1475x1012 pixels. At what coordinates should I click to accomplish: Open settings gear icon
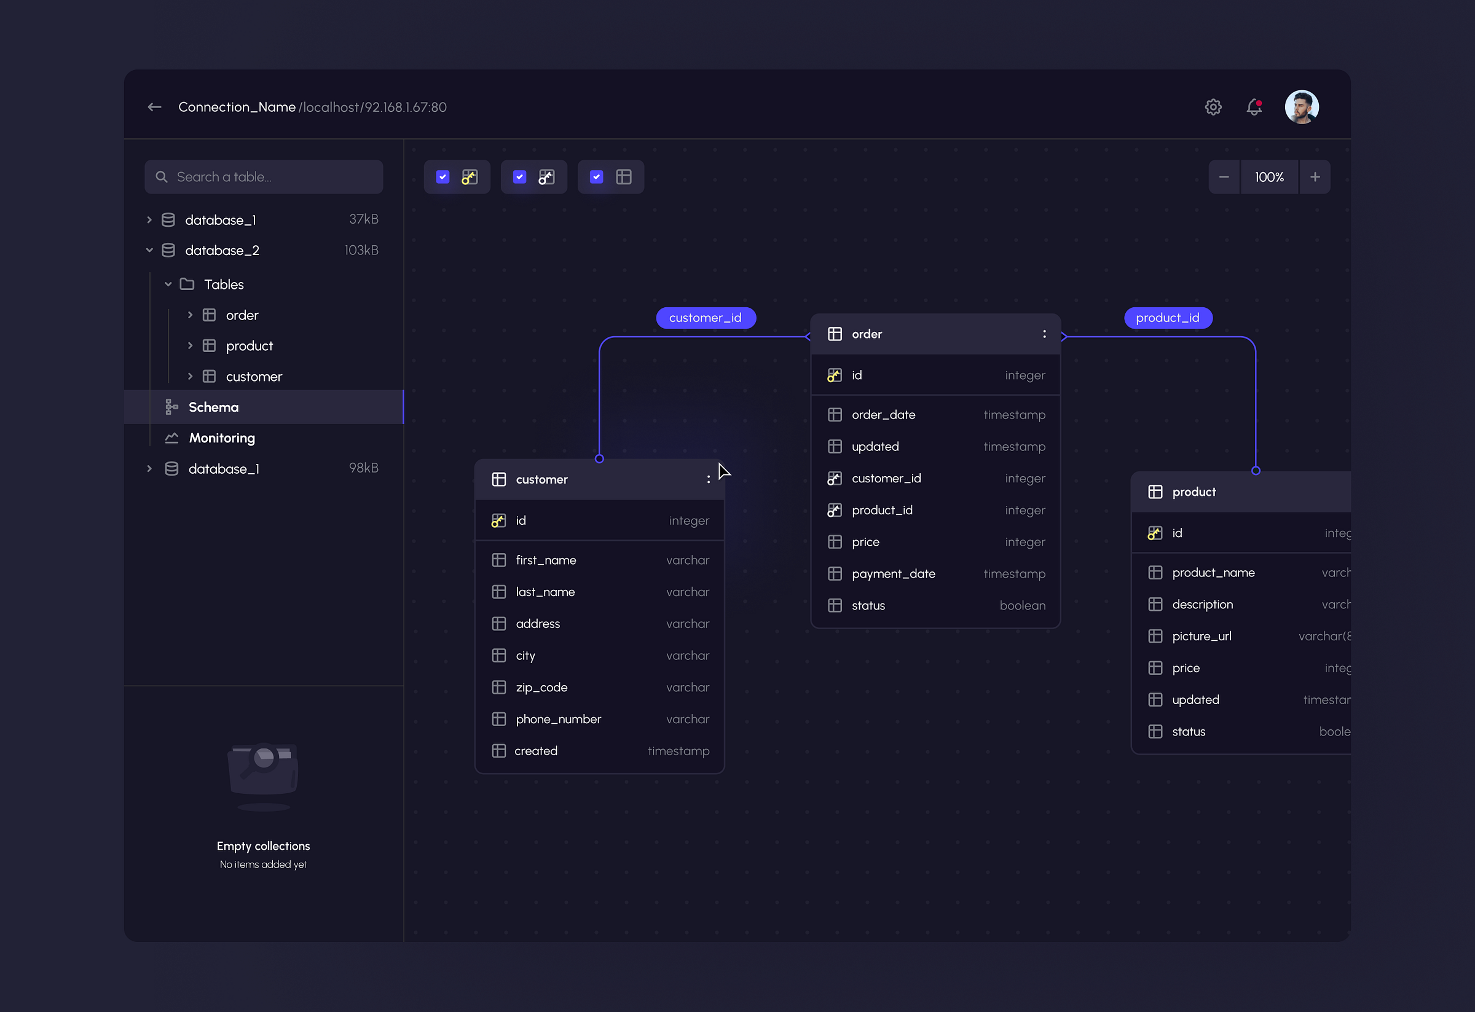[1213, 108]
